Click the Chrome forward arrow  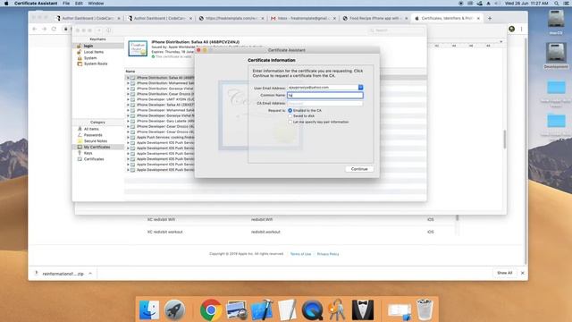44,29
